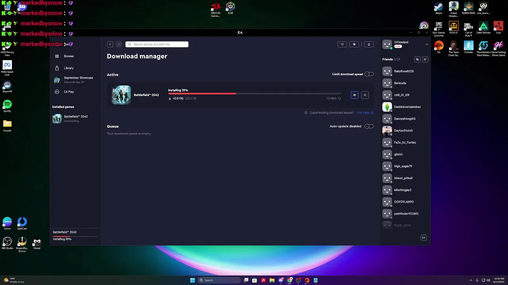The image size is (508, 285).
Task: Click the Call of Duty desktop shortcut
Action: pos(468,28)
